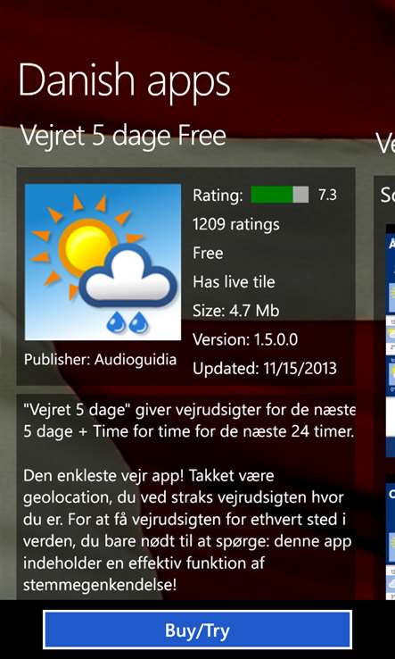Tap the Updated: 11/15/2013 date
This screenshot has width=395, height=659.
(x=265, y=369)
